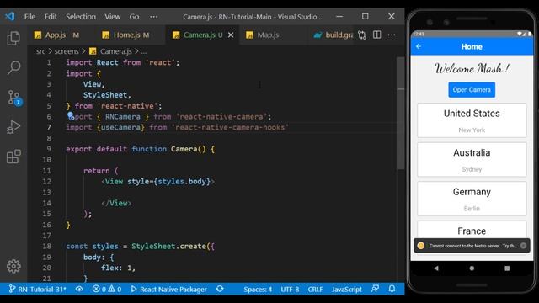Click the Open Changes compare icon
Viewport: 539px width, 303px height.
tap(362, 35)
